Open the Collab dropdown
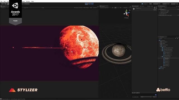 coord(145,4)
